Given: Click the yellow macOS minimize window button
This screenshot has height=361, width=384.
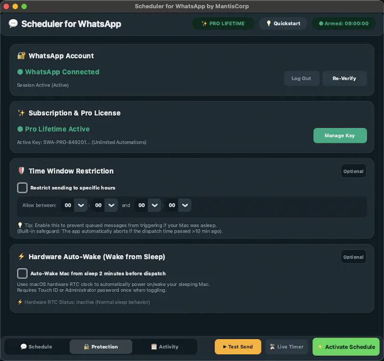Looking at the screenshot, I should coord(15,6).
